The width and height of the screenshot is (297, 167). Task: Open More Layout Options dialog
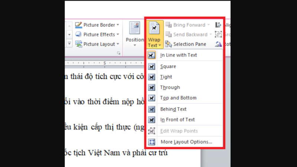pyautogui.click(x=186, y=142)
